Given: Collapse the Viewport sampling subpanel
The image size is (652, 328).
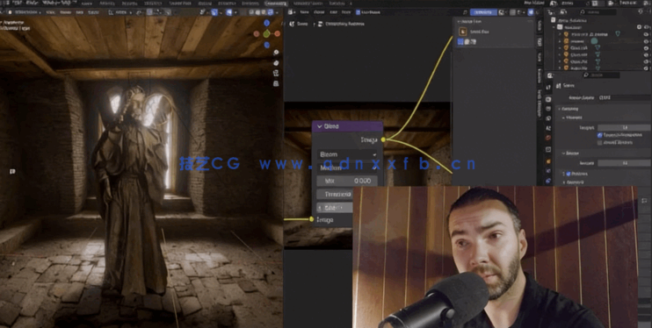Looking at the screenshot, I should pyautogui.click(x=573, y=118).
